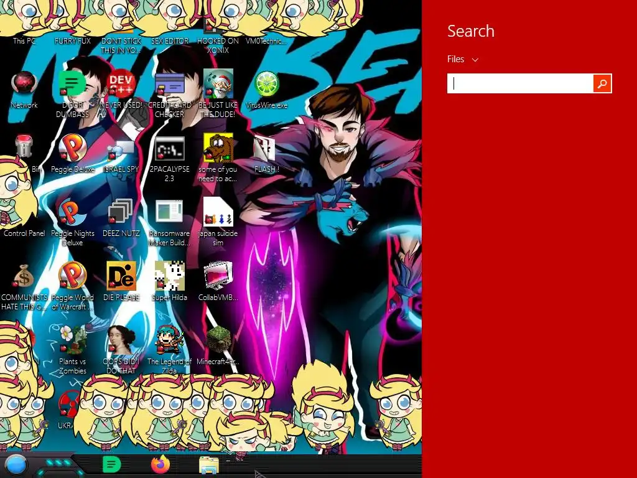
Task: Open the 'DIE PLEASE' De icon
Action: (121, 276)
